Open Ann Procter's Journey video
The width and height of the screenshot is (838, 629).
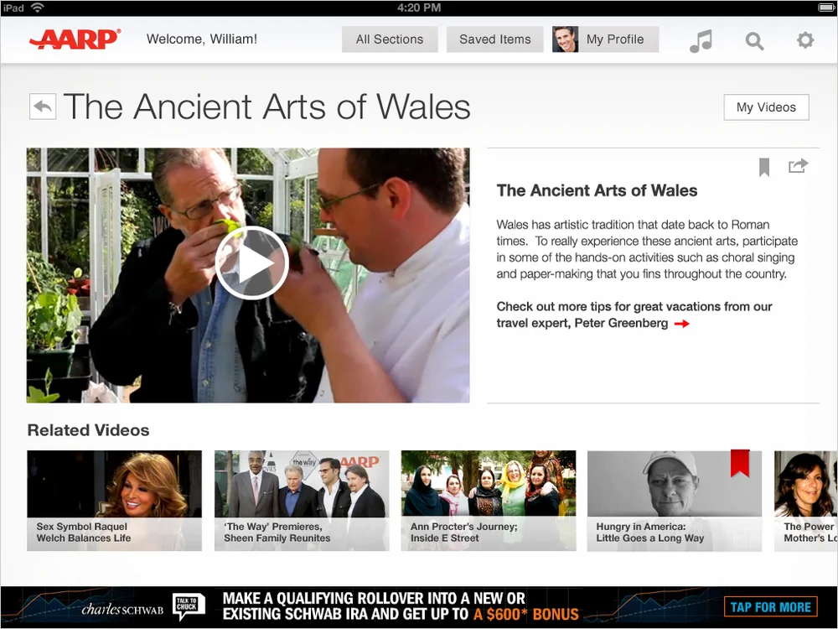(x=489, y=501)
